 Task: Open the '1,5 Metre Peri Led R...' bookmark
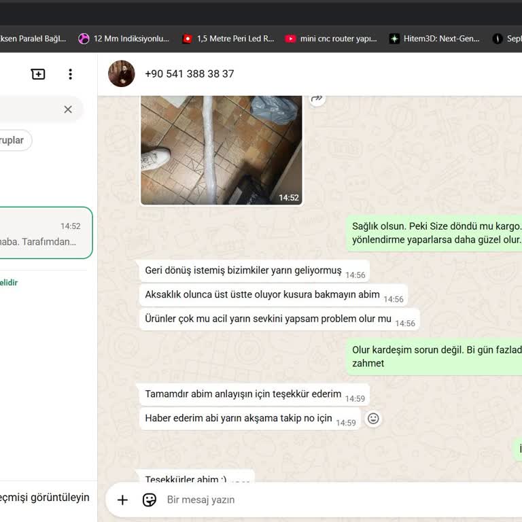(228, 39)
